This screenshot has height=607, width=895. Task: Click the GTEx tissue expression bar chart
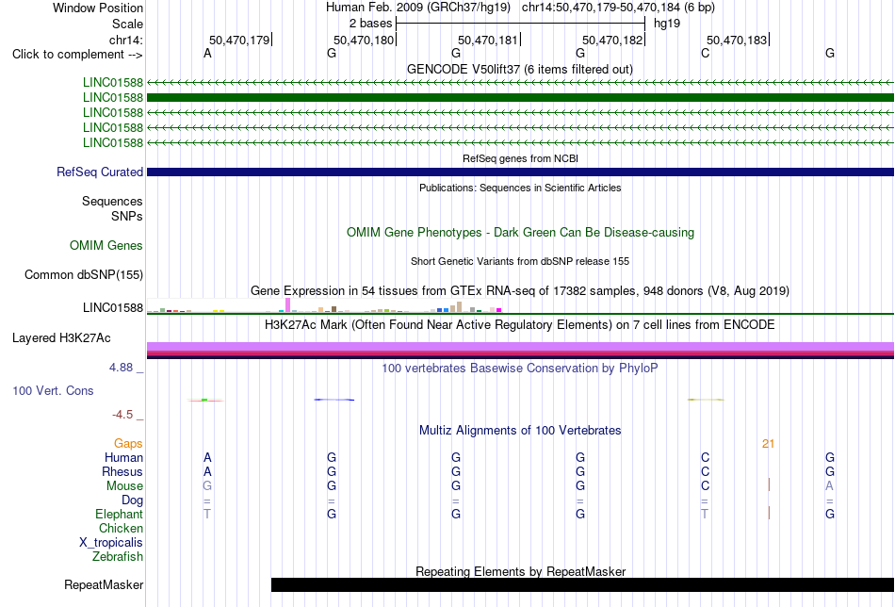click(324, 306)
